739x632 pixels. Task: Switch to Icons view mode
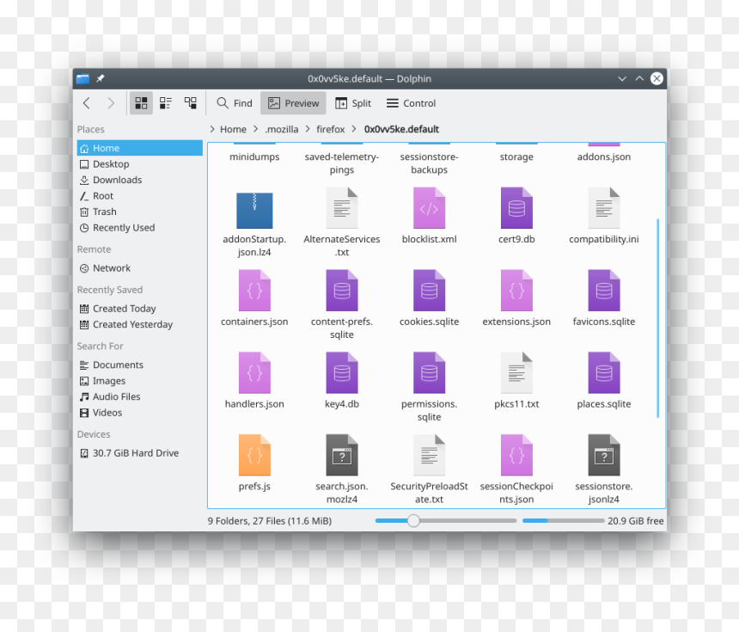[x=141, y=103]
